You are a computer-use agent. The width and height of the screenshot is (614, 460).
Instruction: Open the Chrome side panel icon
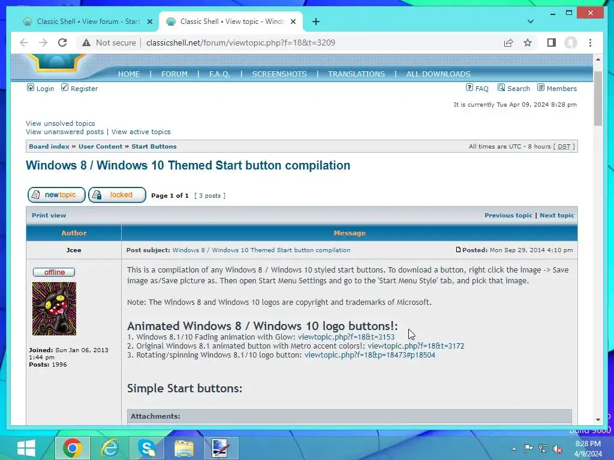[552, 43]
